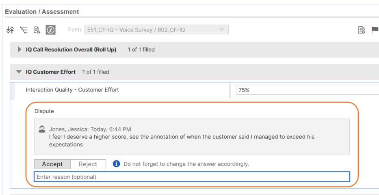
Task: Click the IQ Customer Effort header label
Action: tap(51, 72)
